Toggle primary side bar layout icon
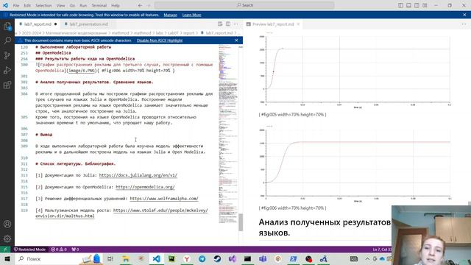Viewport: 471px width, 265px height. 400,5
